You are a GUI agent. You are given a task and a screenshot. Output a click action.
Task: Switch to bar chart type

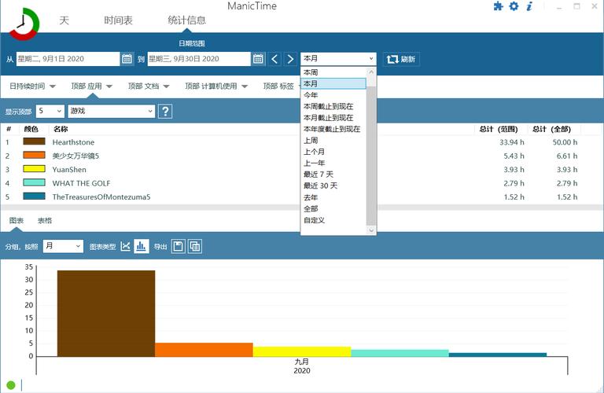point(141,246)
